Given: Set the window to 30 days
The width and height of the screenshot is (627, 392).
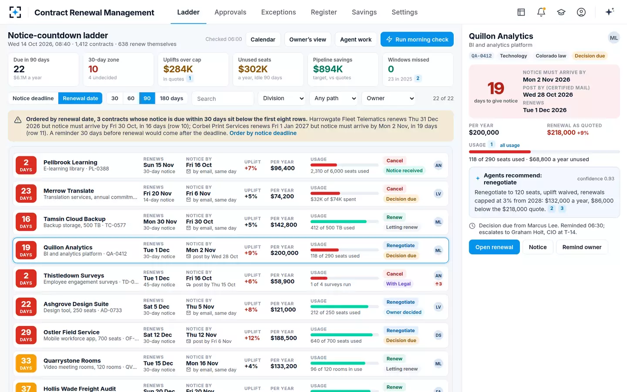Looking at the screenshot, I should click(115, 98).
